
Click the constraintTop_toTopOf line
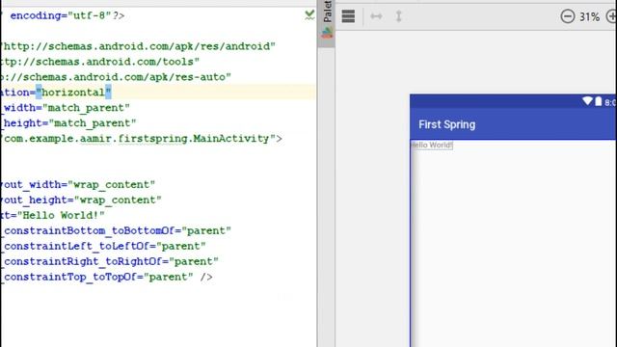(x=106, y=277)
